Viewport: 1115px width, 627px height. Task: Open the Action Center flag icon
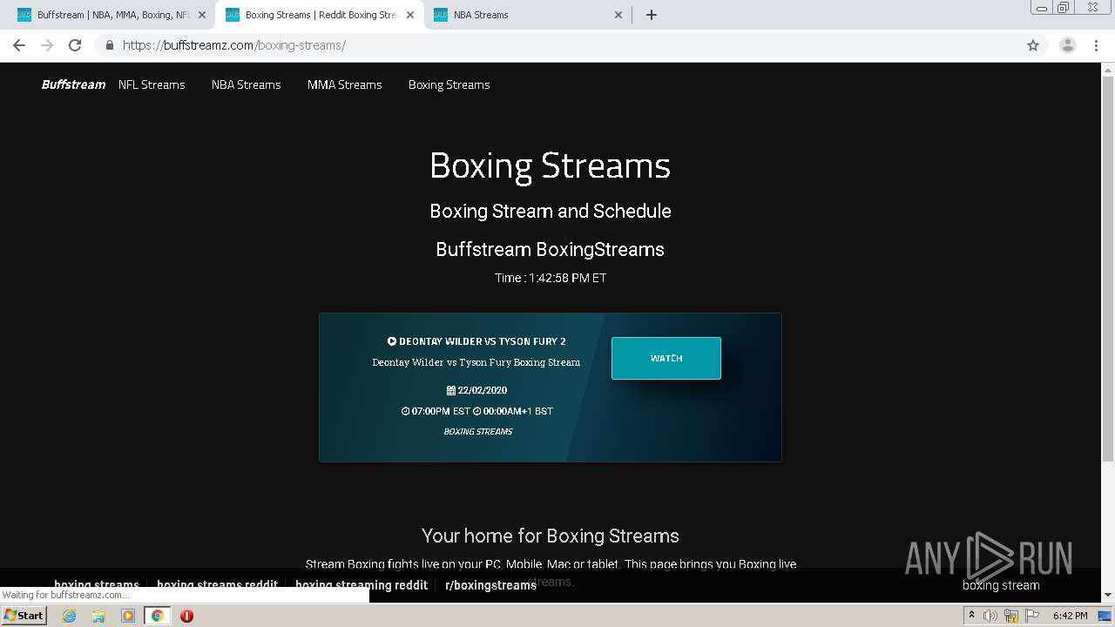1032,616
